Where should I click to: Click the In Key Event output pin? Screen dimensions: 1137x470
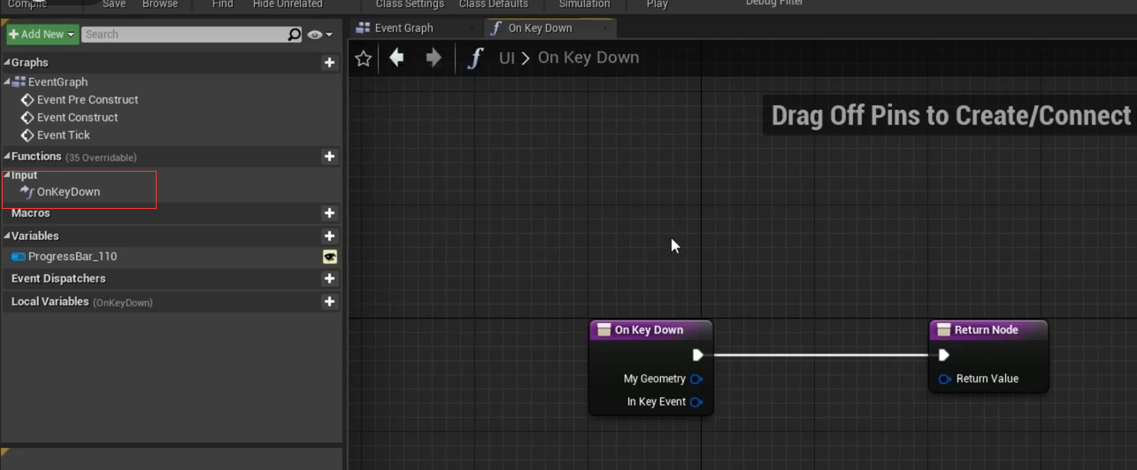(696, 402)
